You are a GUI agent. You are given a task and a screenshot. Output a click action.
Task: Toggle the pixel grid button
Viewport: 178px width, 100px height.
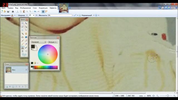point(43,11)
